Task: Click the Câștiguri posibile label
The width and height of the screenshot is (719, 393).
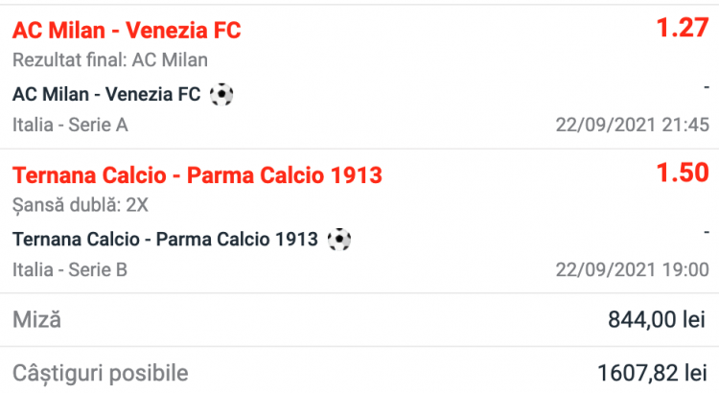Action: [x=100, y=372]
